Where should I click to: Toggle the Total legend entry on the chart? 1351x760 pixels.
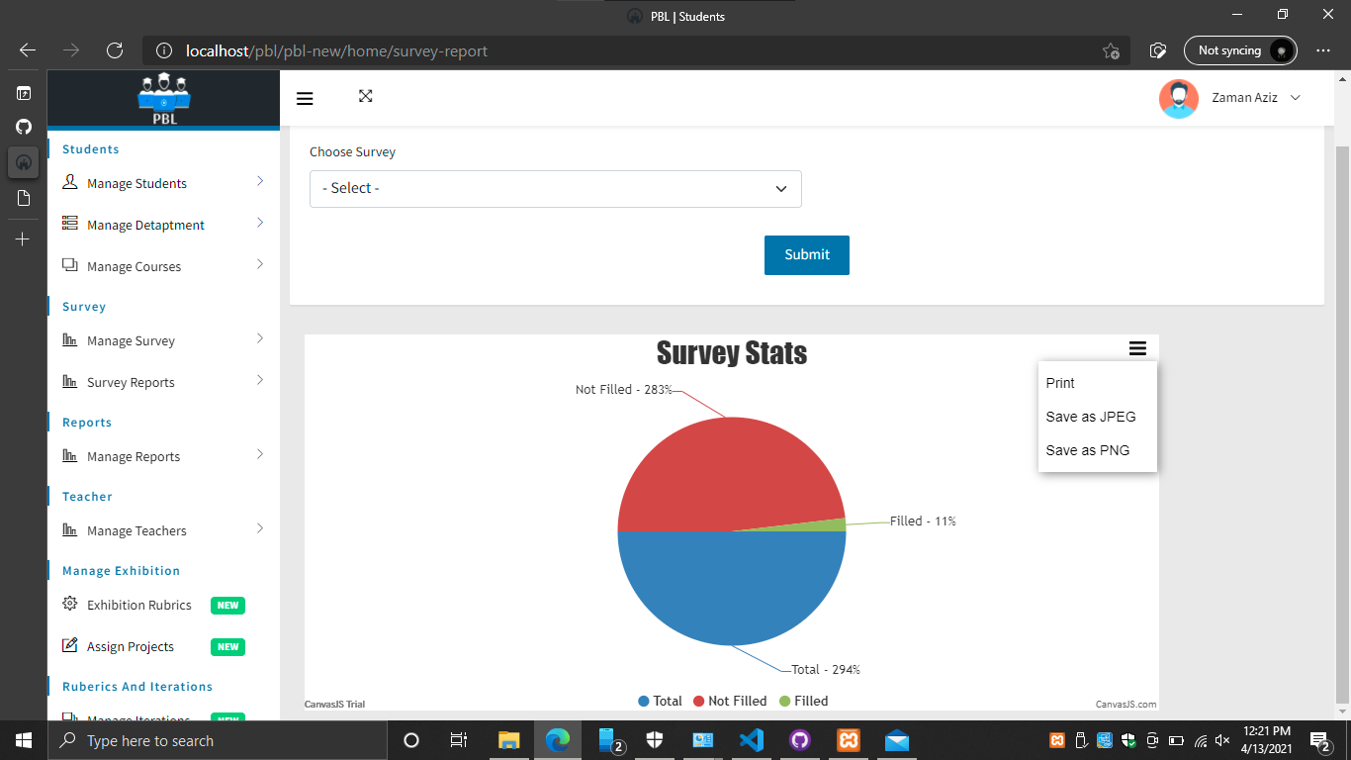(x=660, y=701)
